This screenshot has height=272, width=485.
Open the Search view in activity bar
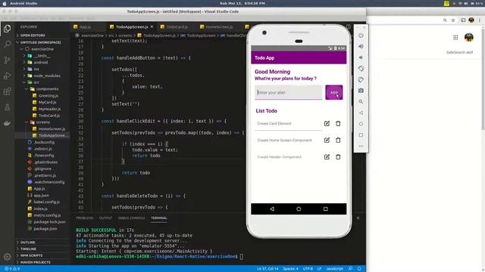click(x=7, y=44)
